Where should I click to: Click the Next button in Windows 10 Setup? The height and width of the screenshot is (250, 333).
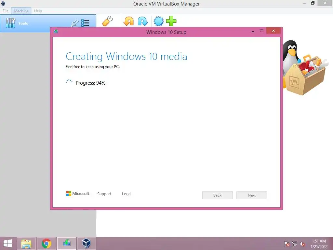(x=251, y=195)
